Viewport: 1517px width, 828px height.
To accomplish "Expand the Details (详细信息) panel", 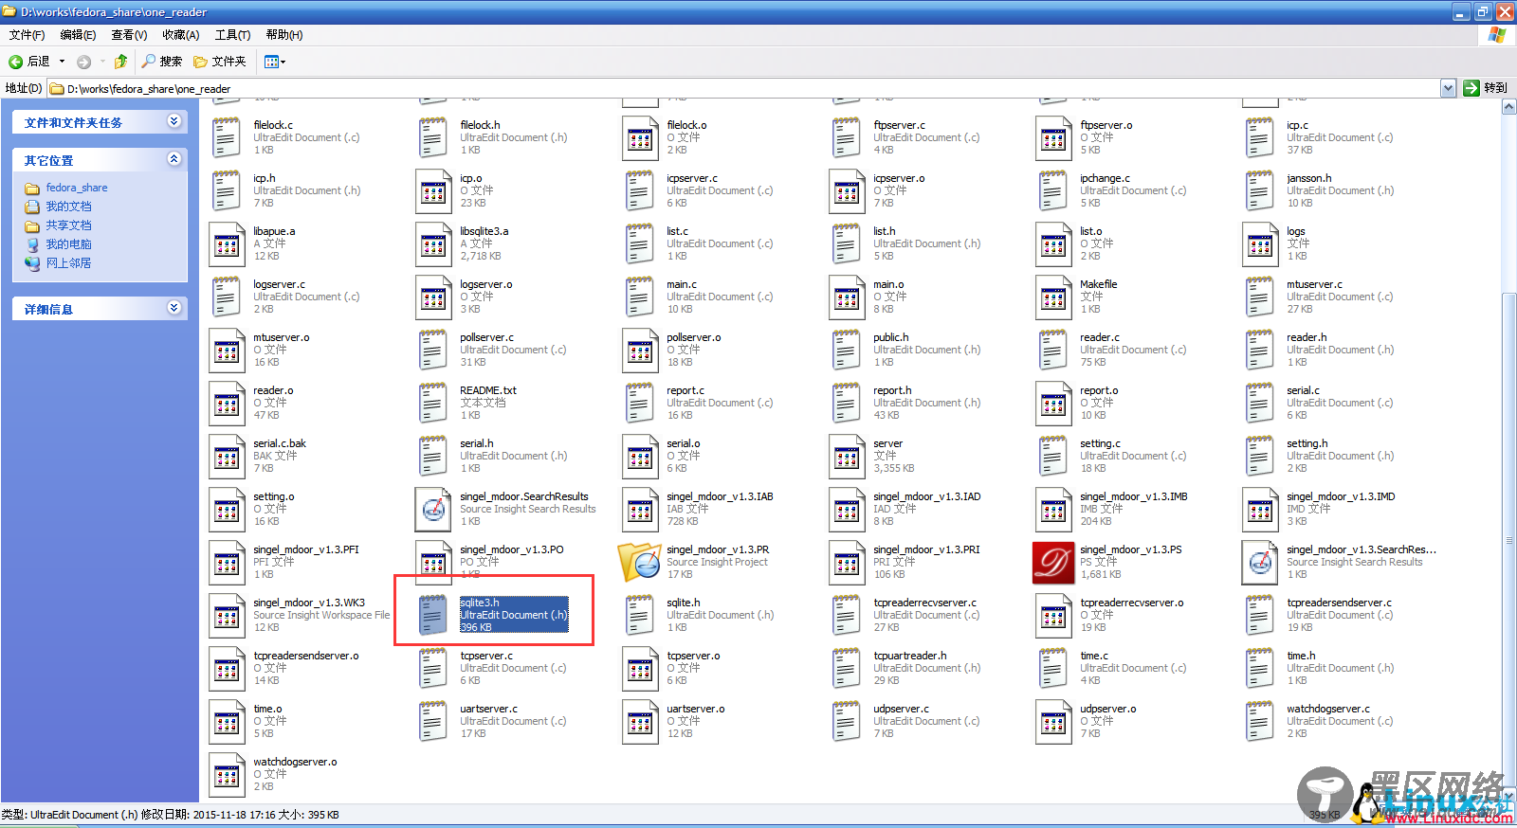I will tap(174, 308).
